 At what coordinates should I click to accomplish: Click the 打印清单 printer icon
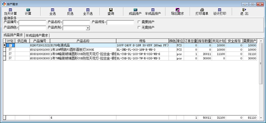pyautogui.click(x=202, y=10)
